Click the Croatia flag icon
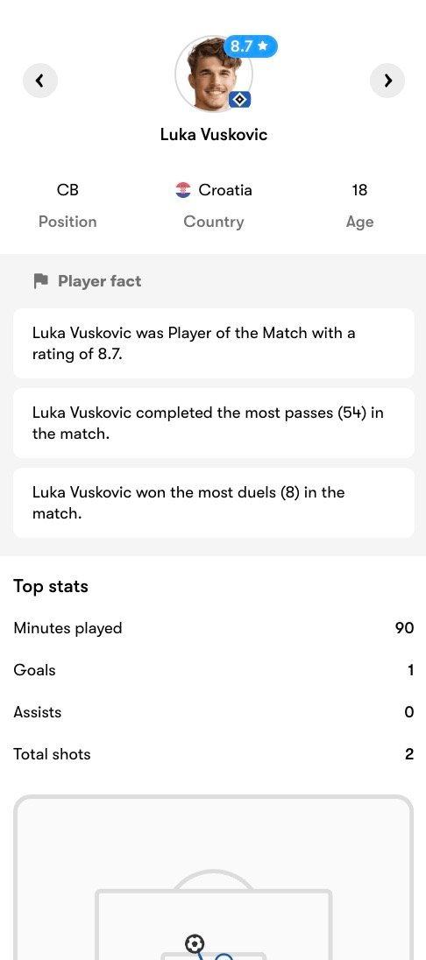Image resolution: width=426 pixels, height=960 pixels. click(x=183, y=190)
